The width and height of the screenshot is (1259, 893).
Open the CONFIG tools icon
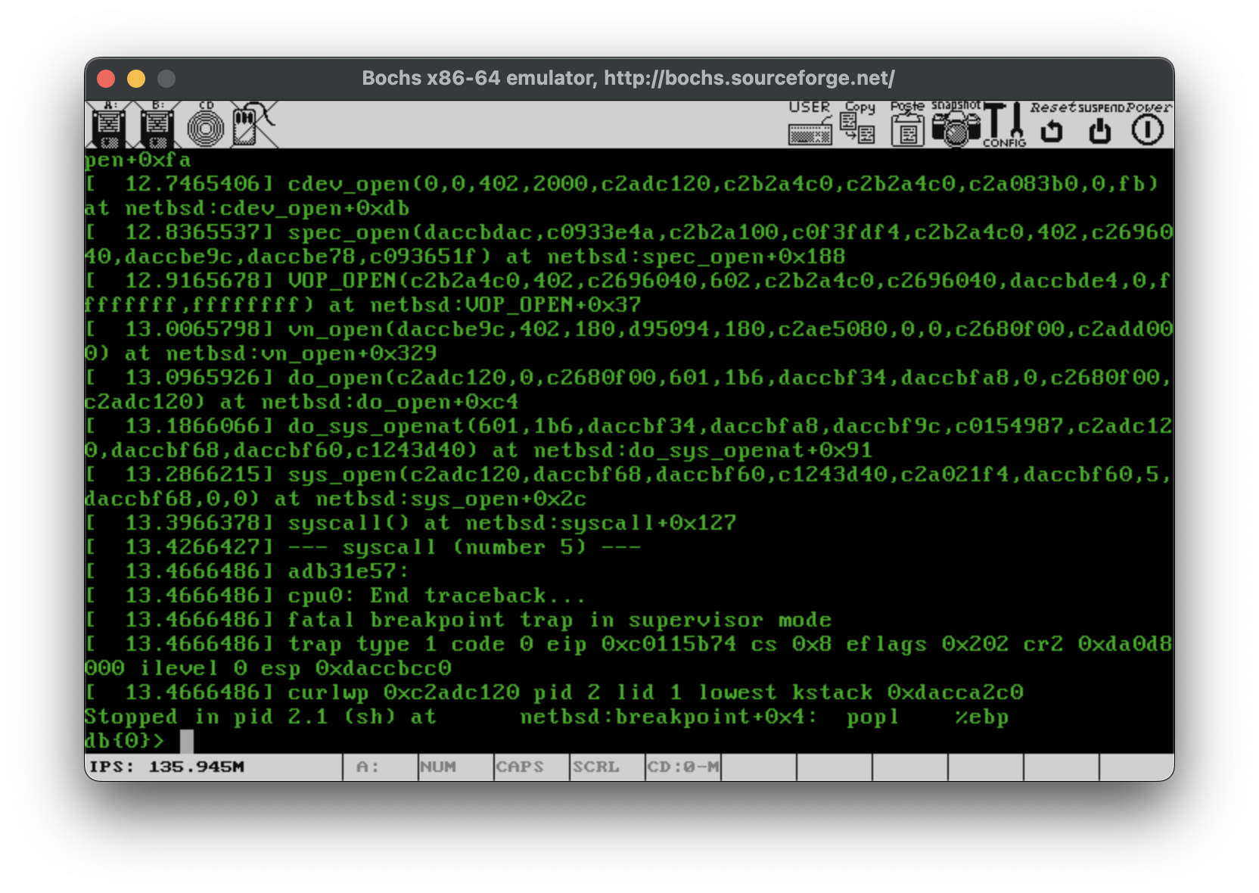coord(1004,125)
